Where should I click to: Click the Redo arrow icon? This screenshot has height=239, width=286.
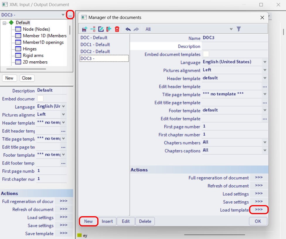point(136,29)
